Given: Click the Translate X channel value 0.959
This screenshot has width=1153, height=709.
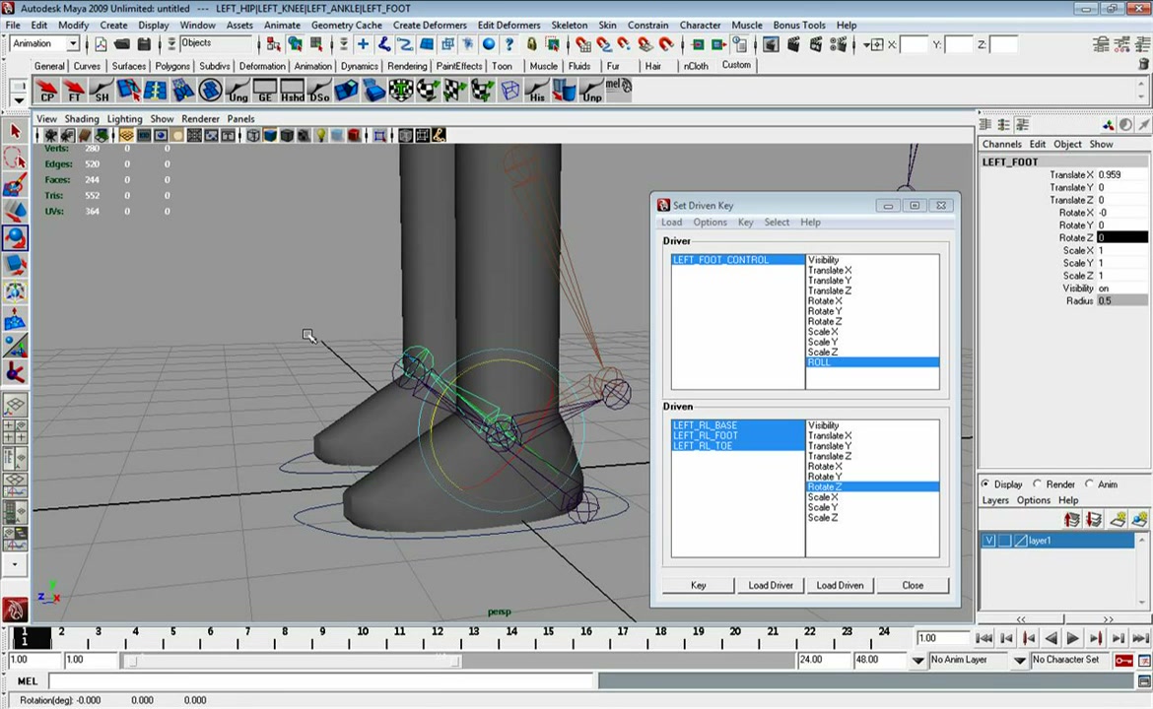Looking at the screenshot, I should 1122,175.
